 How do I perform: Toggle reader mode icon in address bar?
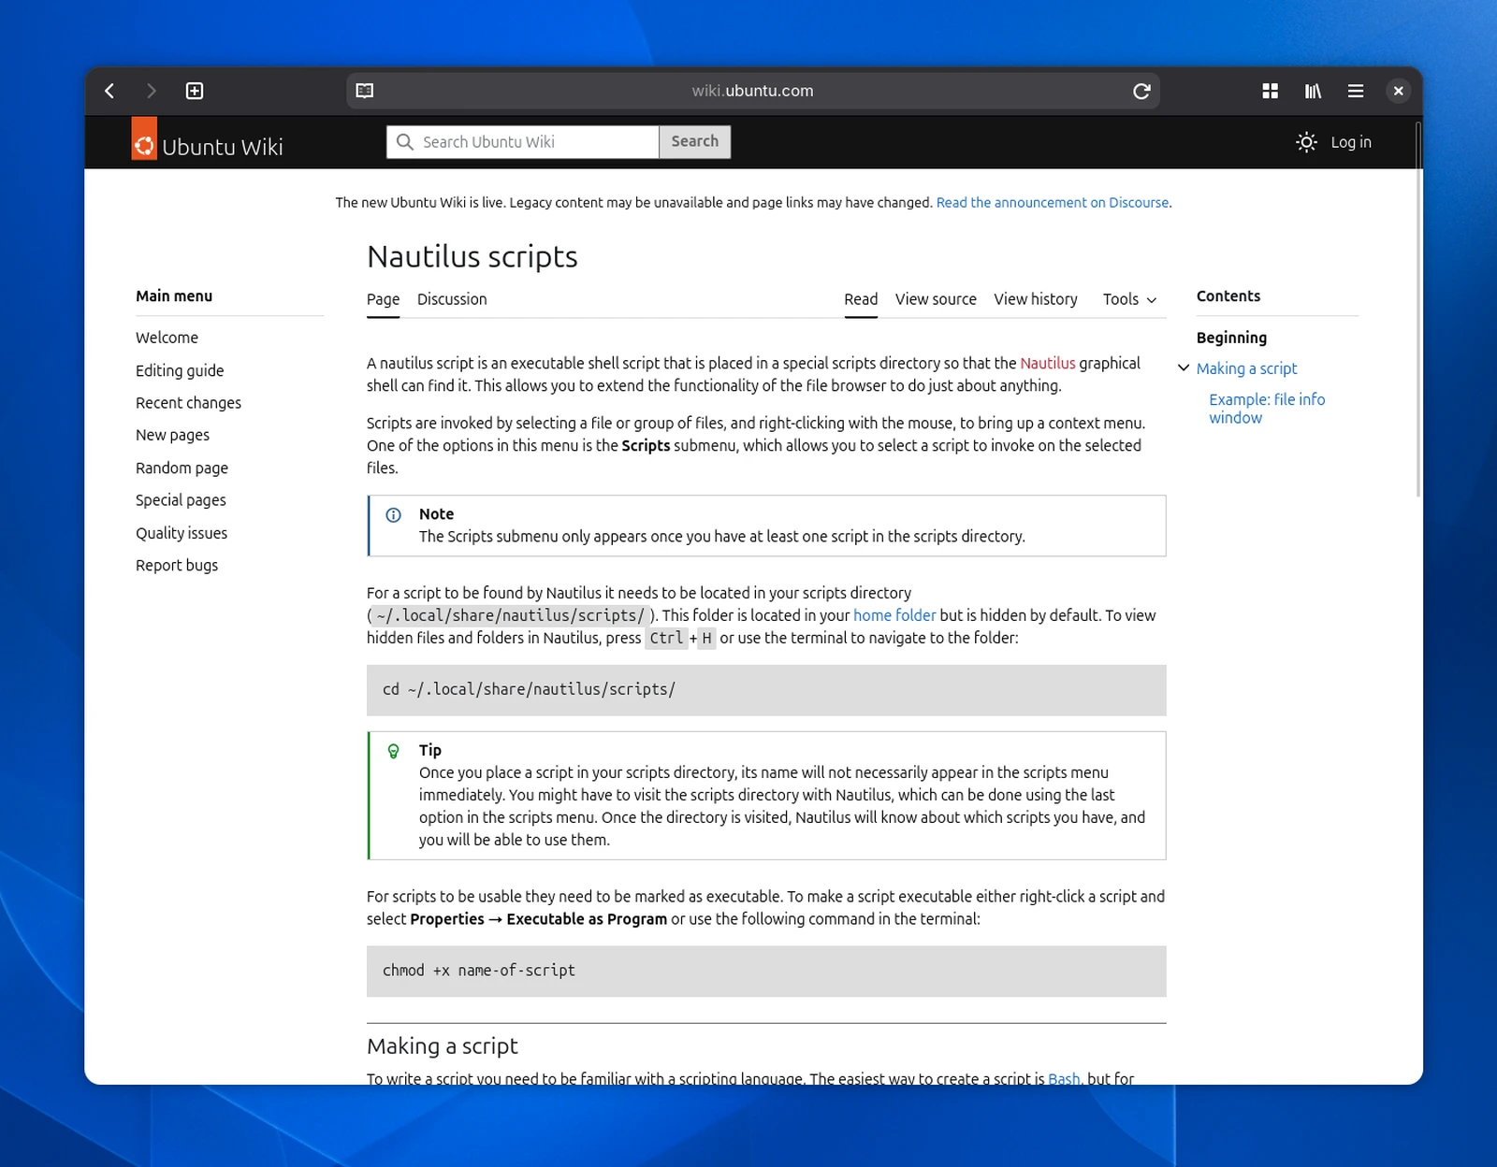click(x=365, y=91)
